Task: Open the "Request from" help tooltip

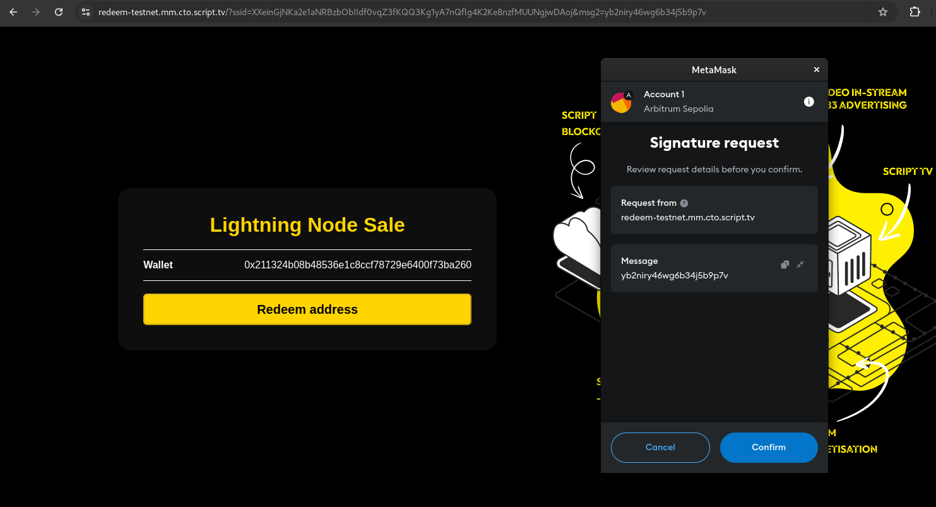Action: pyautogui.click(x=684, y=203)
